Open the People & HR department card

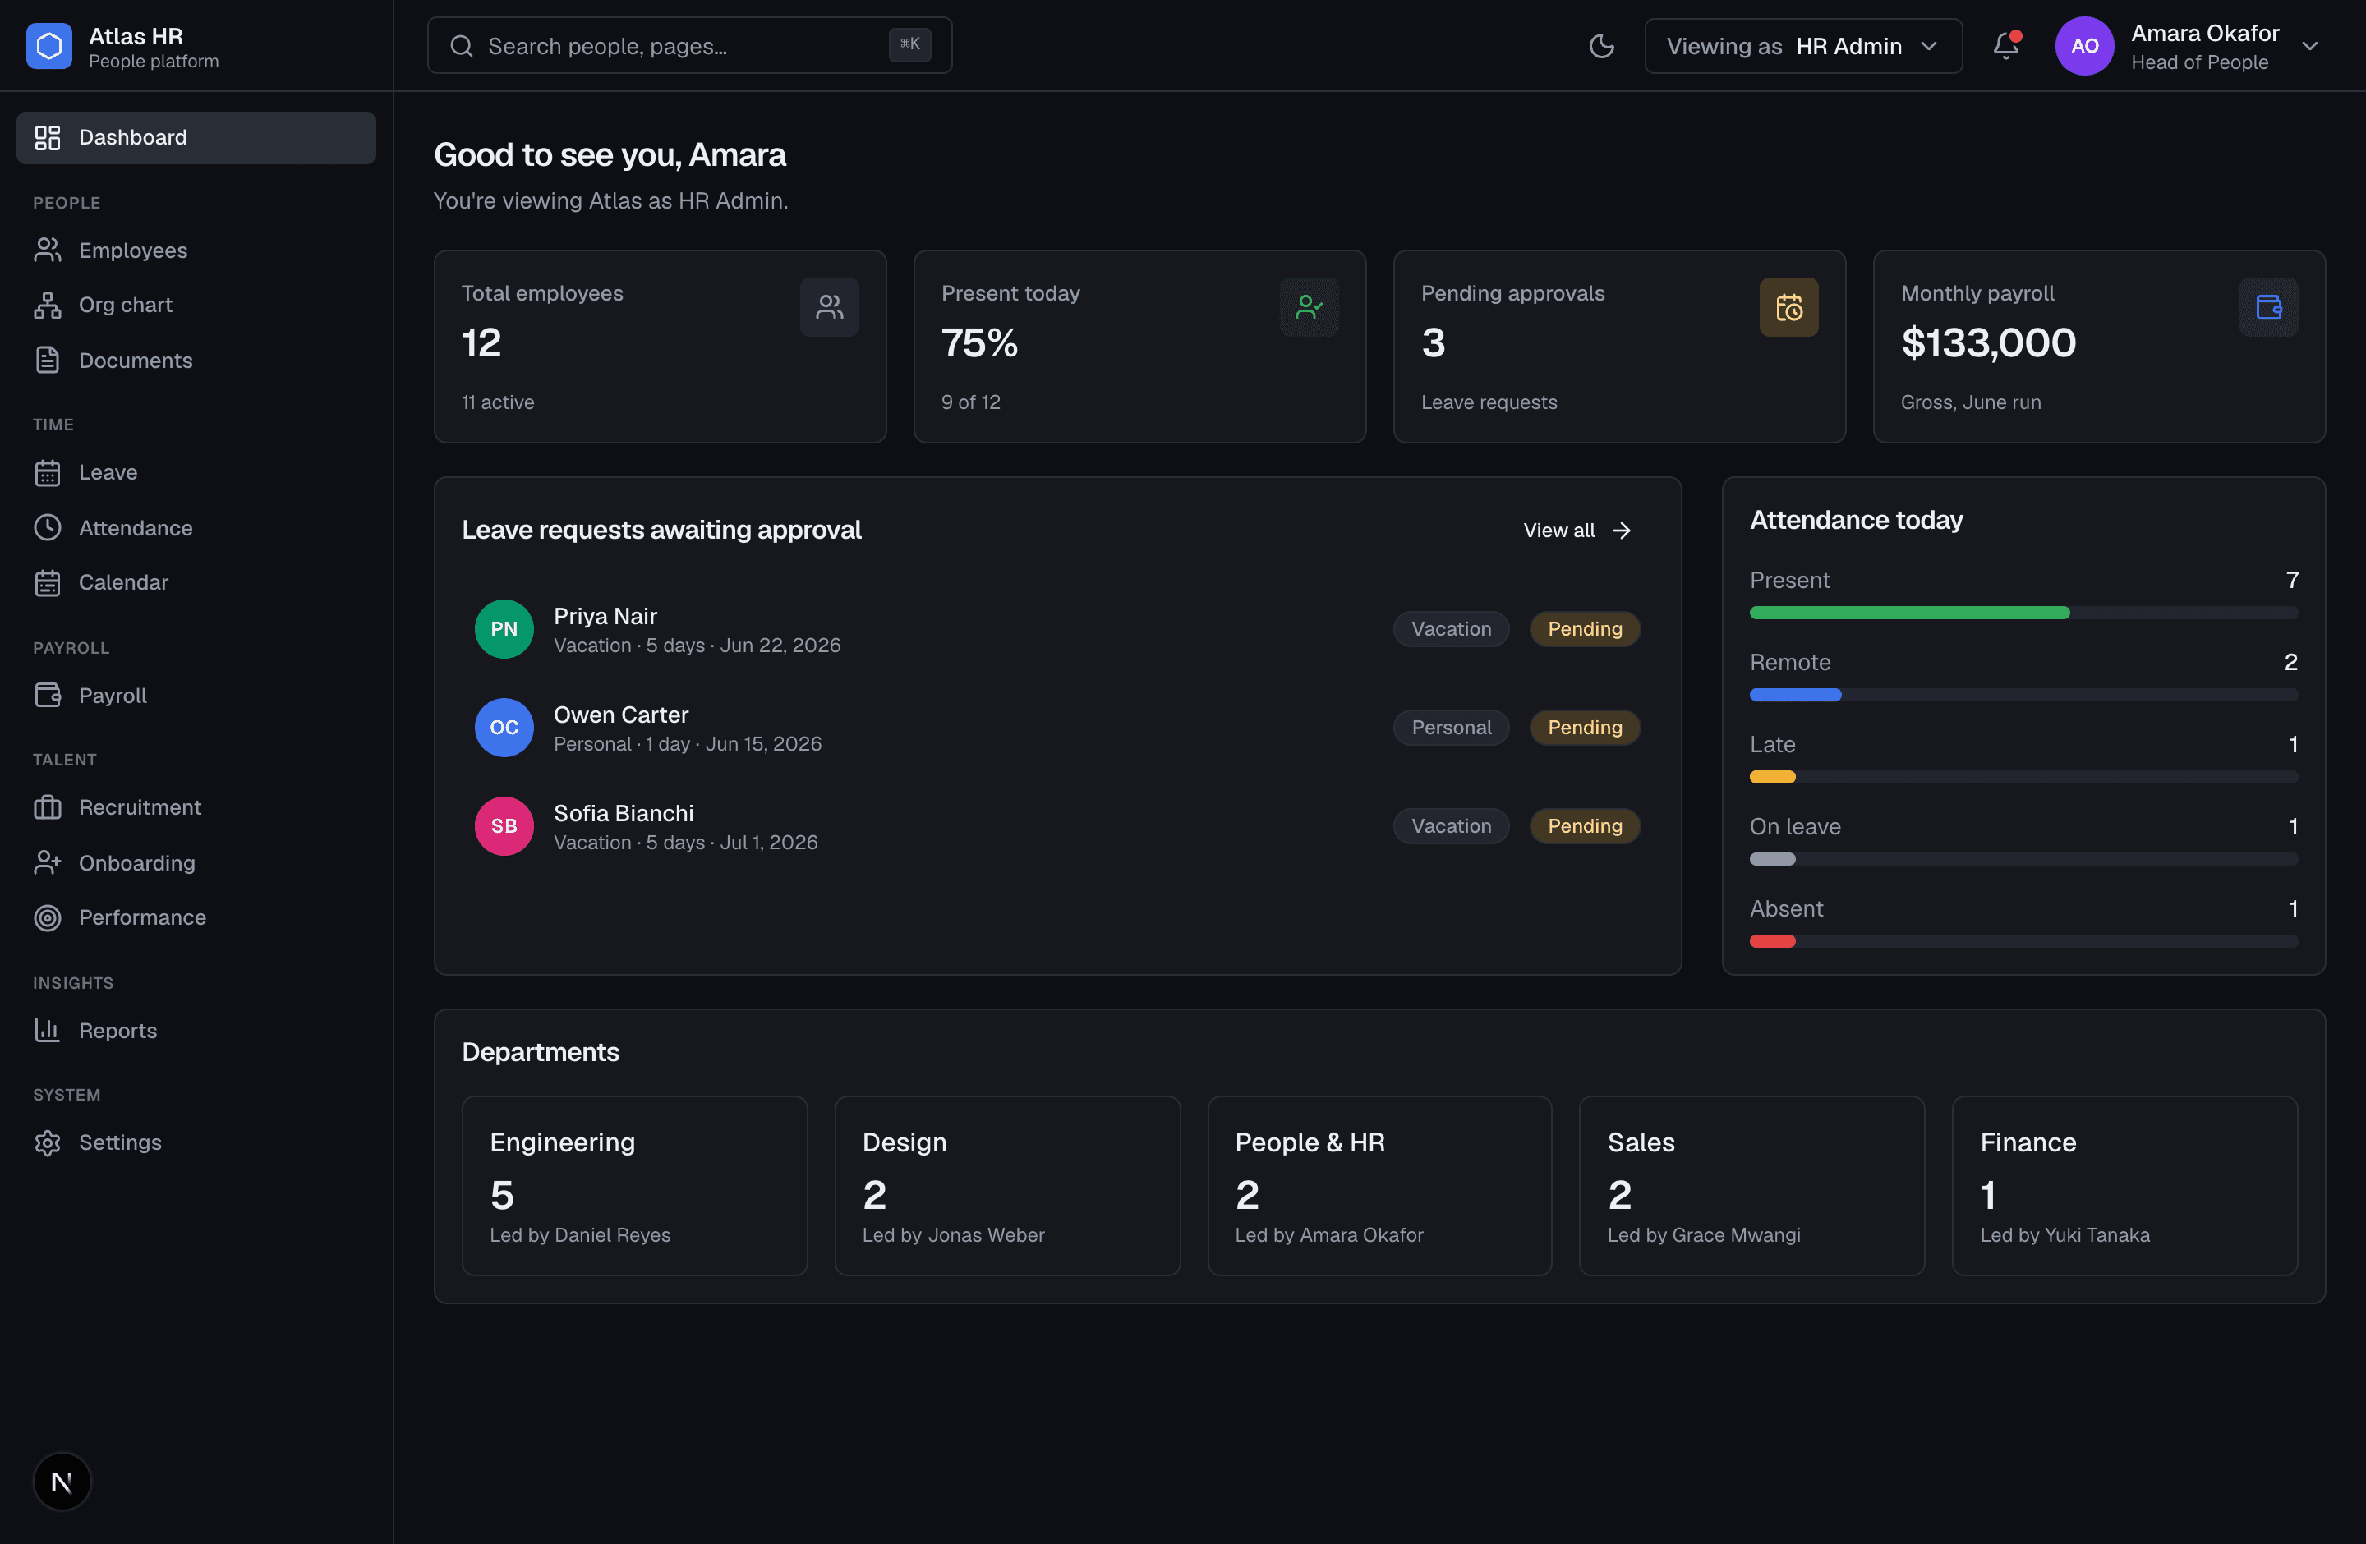pos(1380,1185)
